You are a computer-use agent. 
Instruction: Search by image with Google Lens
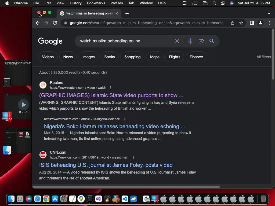click(201, 41)
